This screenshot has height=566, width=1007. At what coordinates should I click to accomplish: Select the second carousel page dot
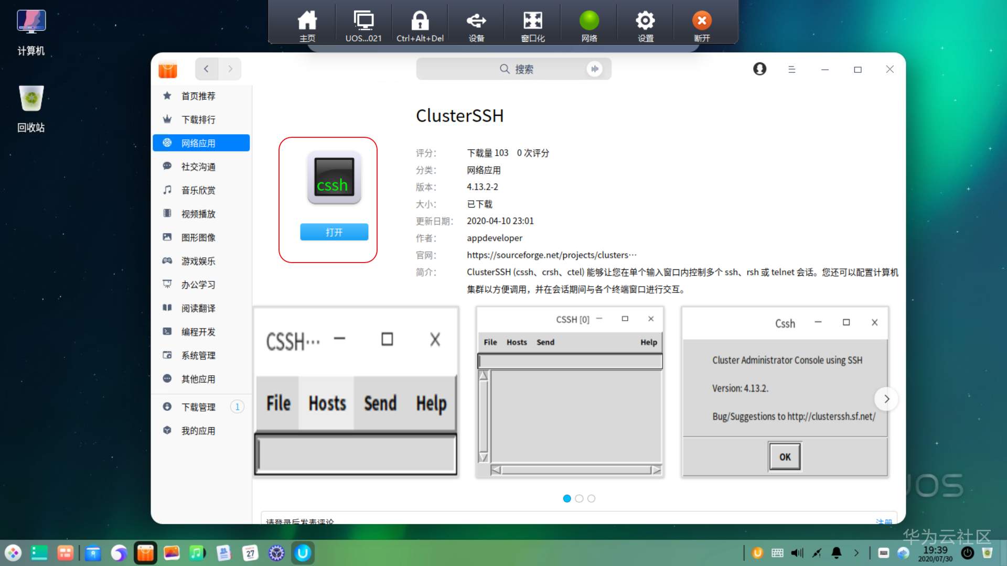pos(579,498)
